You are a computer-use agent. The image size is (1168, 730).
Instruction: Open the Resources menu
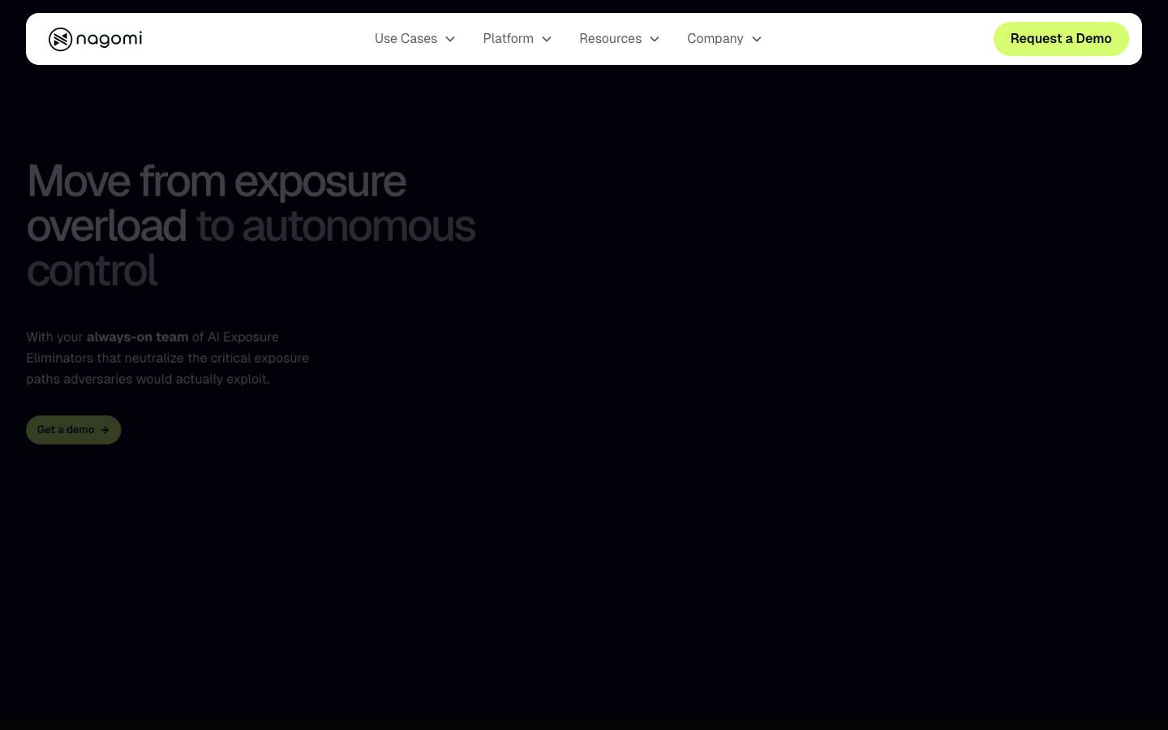[x=610, y=39]
